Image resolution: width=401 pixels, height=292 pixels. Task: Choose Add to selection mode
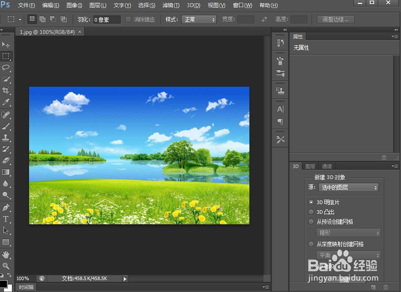(x=43, y=19)
